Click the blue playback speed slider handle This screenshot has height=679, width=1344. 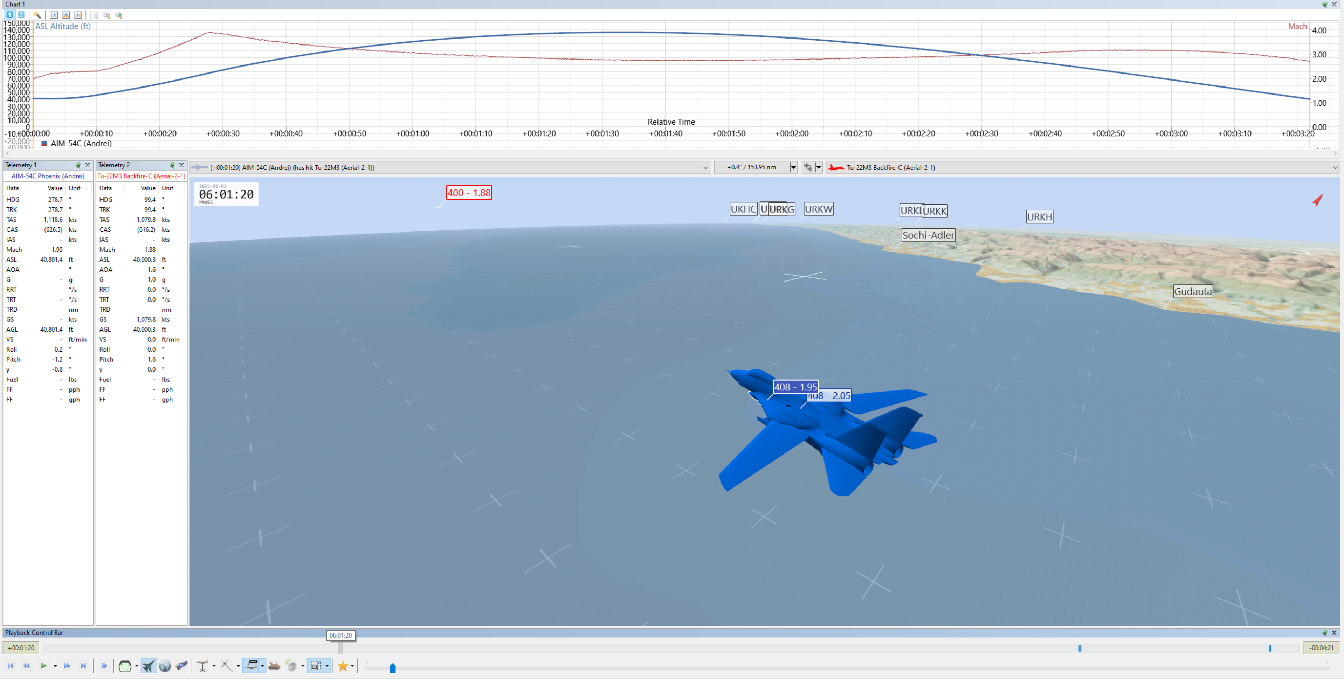pyautogui.click(x=393, y=668)
